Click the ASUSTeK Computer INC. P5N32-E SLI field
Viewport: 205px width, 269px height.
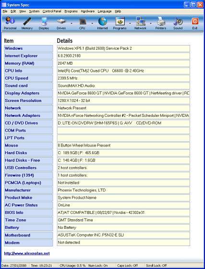click(x=123, y=235)
